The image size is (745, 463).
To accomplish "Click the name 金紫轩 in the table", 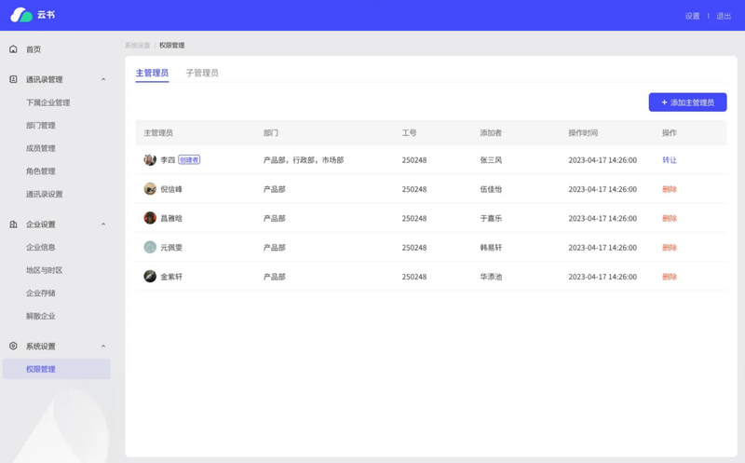I will pos(171,277).
